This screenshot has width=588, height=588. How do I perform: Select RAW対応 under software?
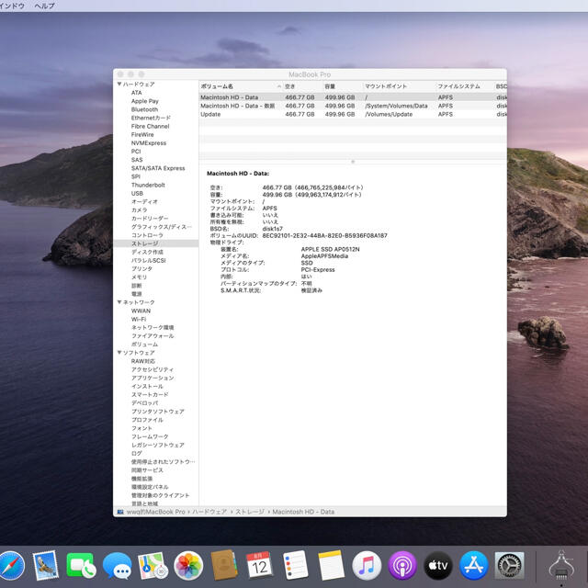143,361
